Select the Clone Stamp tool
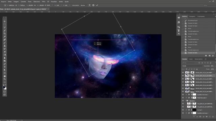216x121 pixels. click(x=4, y=46)
